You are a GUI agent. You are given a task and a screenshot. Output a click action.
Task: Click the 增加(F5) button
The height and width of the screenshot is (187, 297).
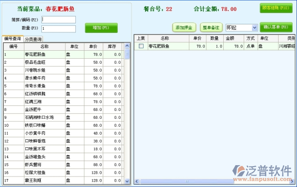(101, 28)
